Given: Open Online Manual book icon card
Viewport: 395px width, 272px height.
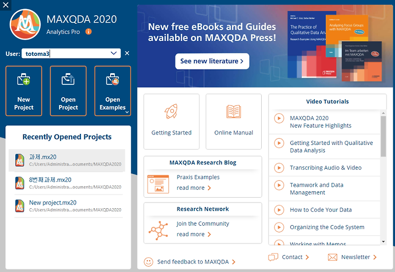Looking at the screenshot, I should tap(234, 122).
